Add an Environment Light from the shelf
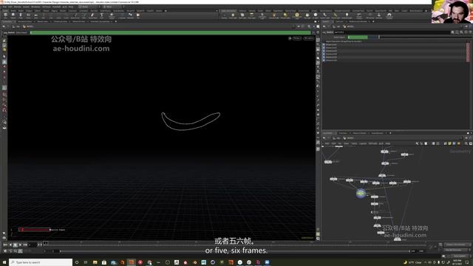The height and width of the screenshot is (266, 473). click(x=297, y=16)
